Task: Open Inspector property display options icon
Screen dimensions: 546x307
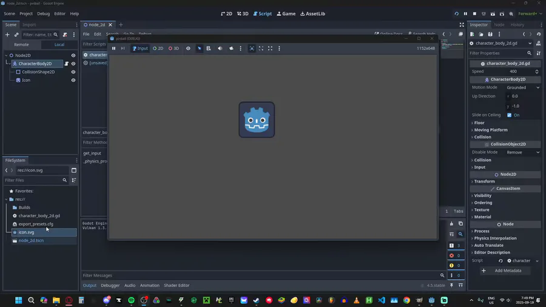Action: [539, 53]
